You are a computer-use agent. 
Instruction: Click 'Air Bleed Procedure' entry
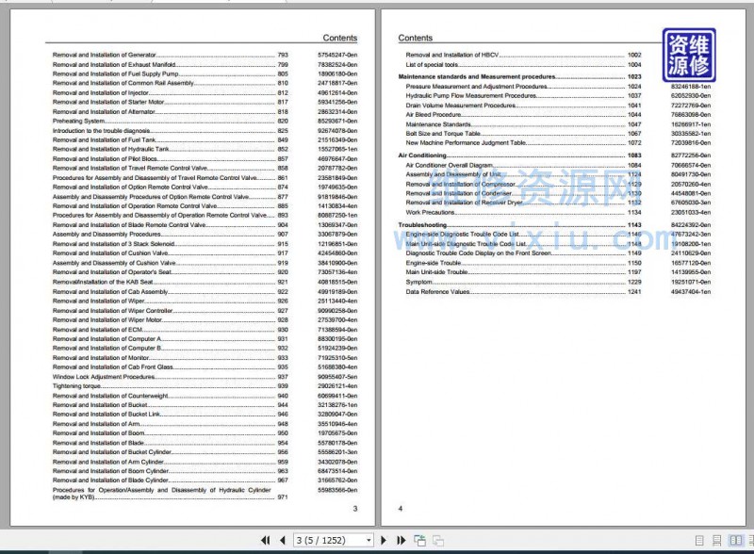coord(434,114)
